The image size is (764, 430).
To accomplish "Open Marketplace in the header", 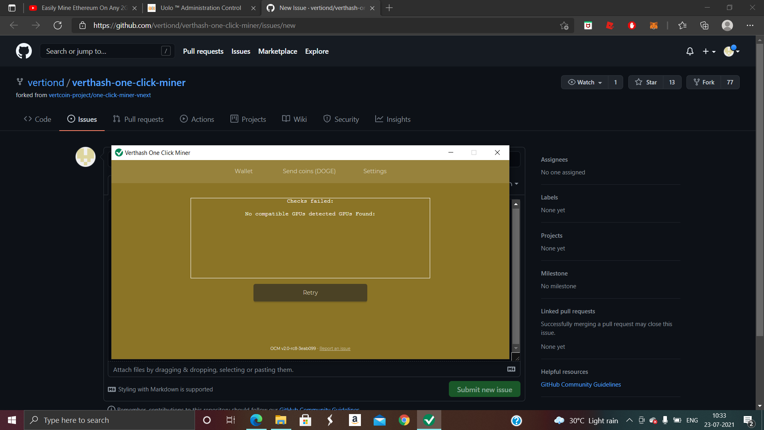I will point(278,51).
